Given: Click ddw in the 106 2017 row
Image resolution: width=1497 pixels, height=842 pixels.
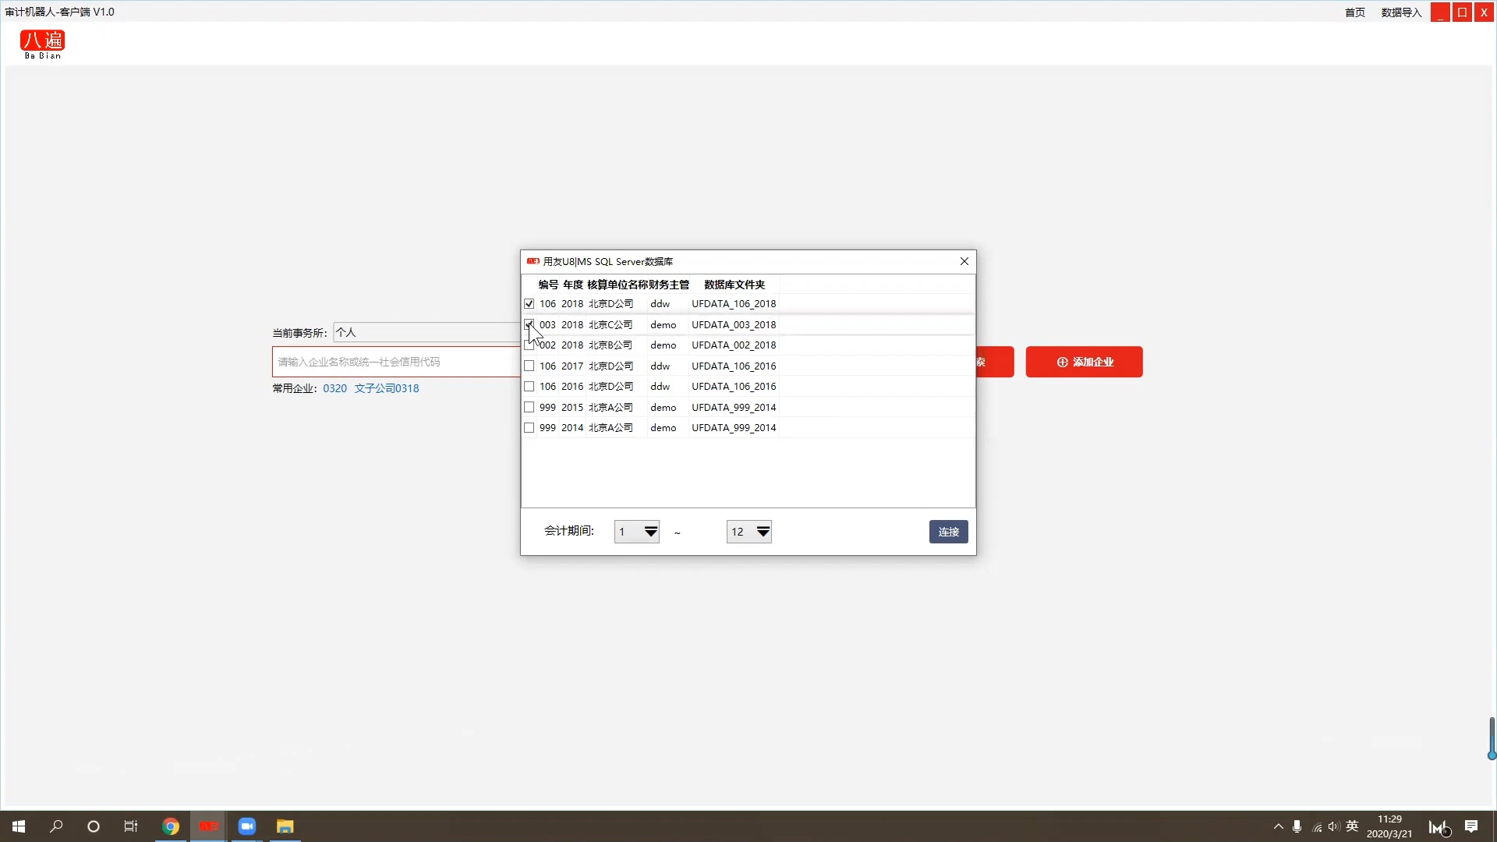Looking at the screenshot, I should click(x=660, y=366).
